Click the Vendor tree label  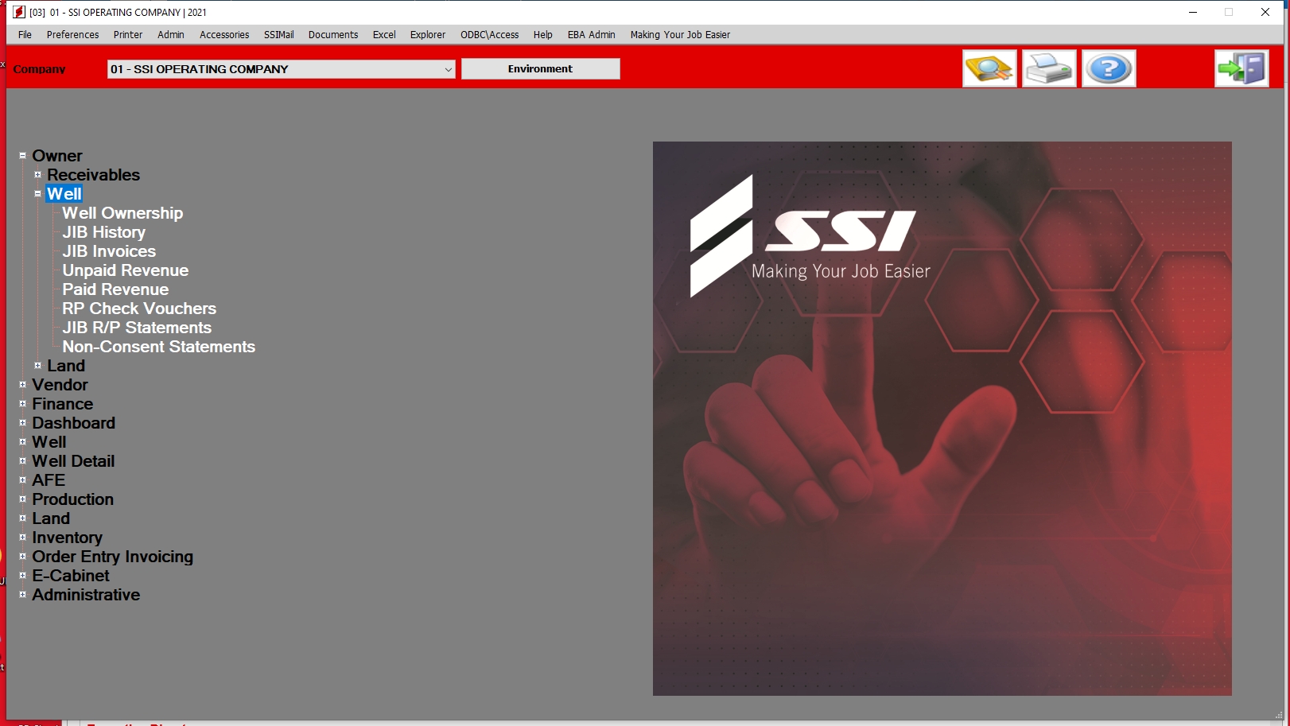tap(60, 385)
